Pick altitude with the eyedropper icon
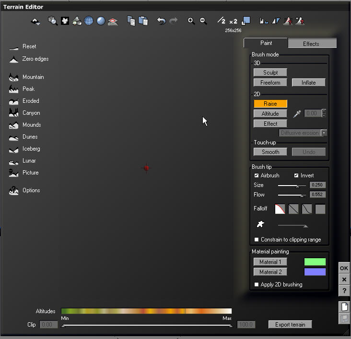 point(297,114)
